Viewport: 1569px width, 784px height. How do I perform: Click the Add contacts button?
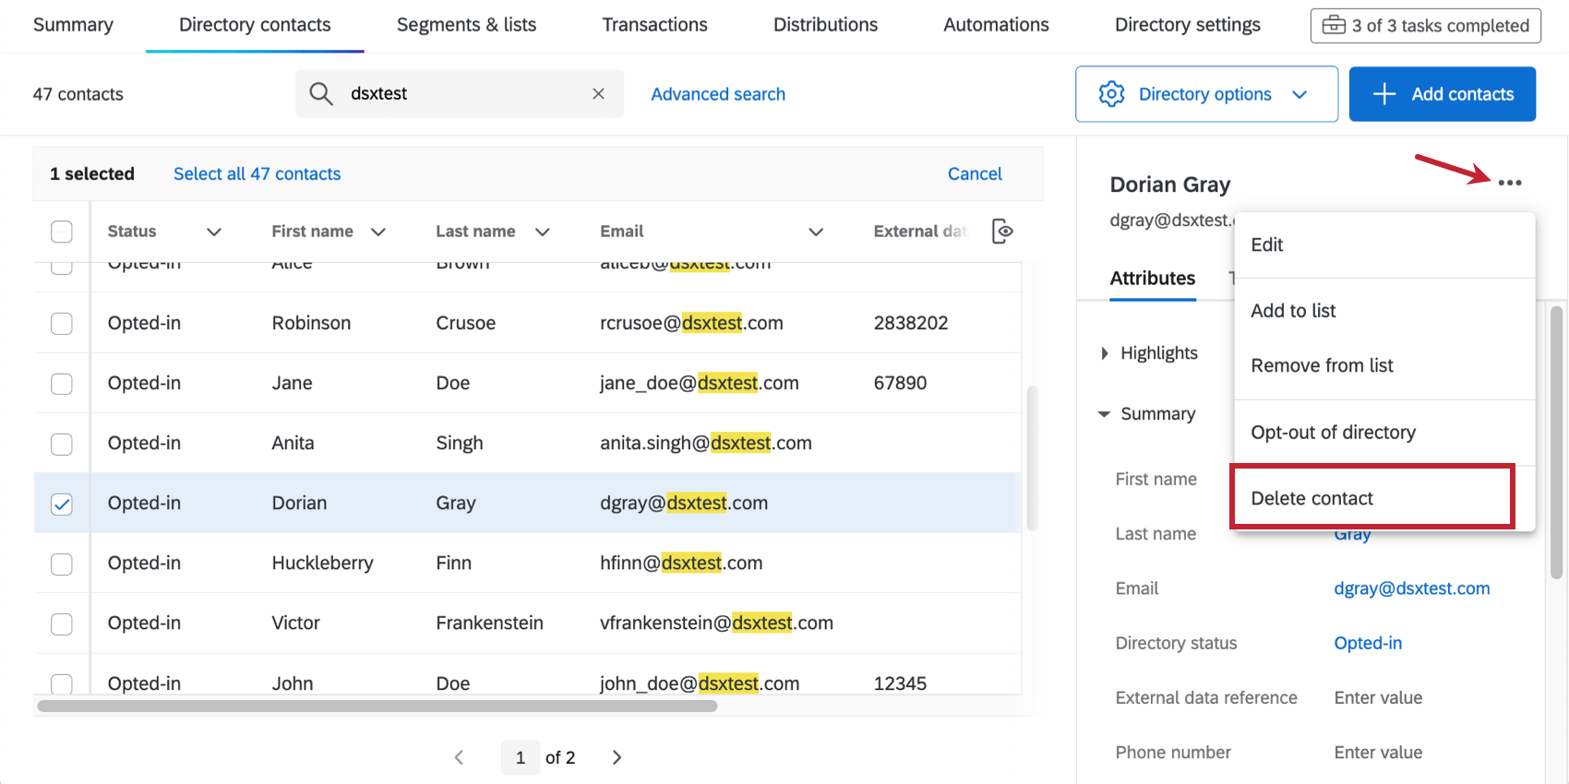pyautogui.click(x=1442, y=94)
